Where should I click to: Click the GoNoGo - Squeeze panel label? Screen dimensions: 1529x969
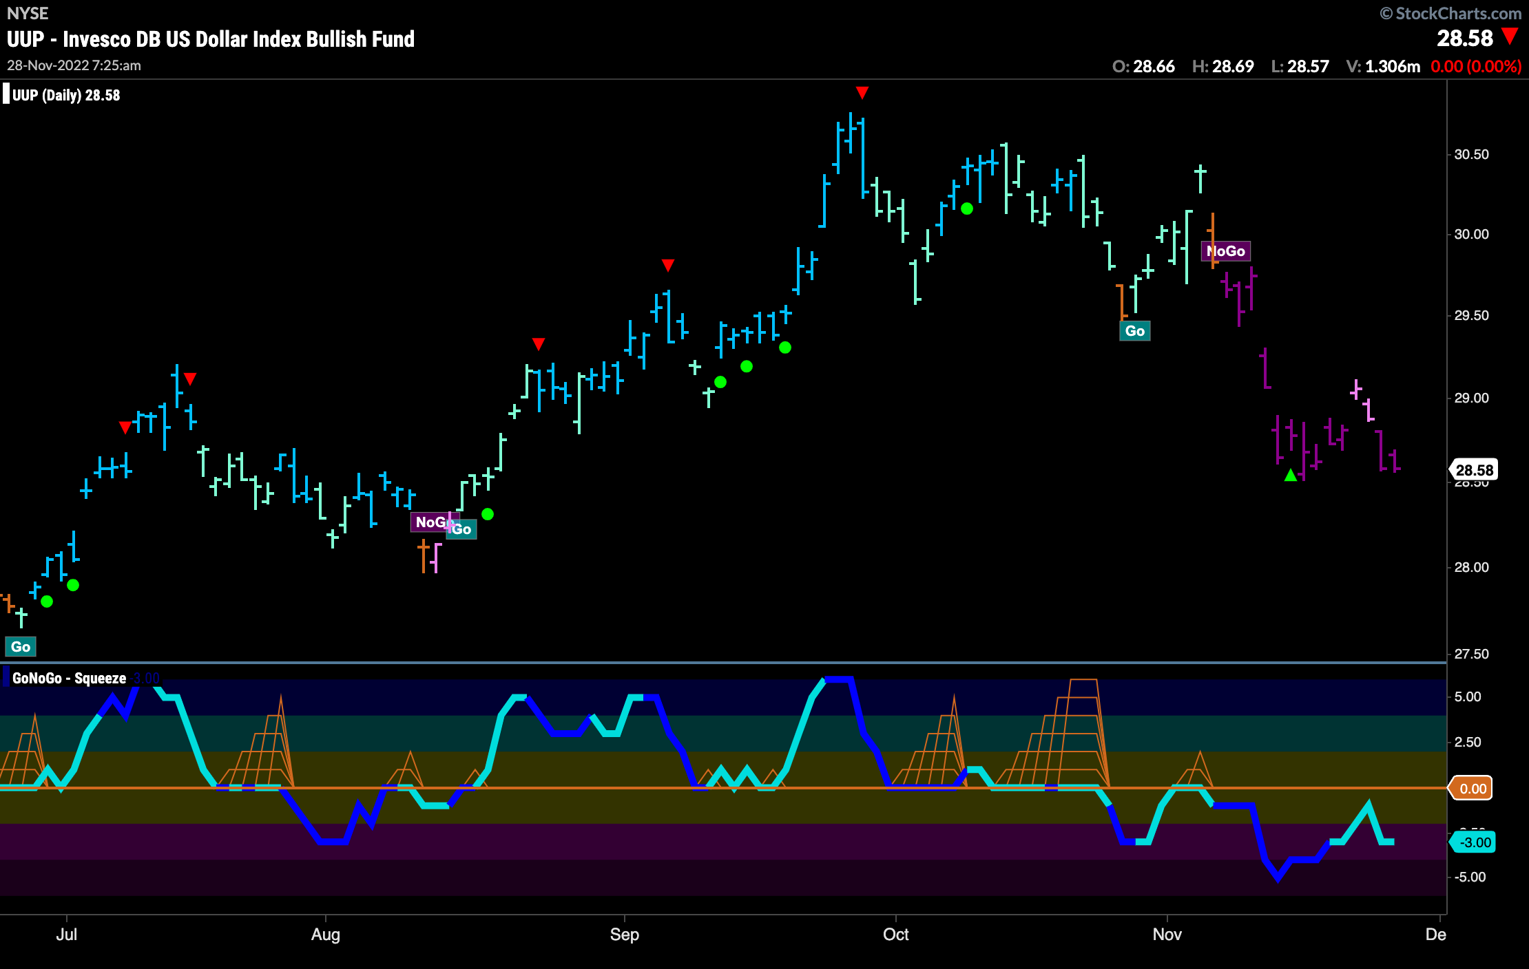coord(69,679)
